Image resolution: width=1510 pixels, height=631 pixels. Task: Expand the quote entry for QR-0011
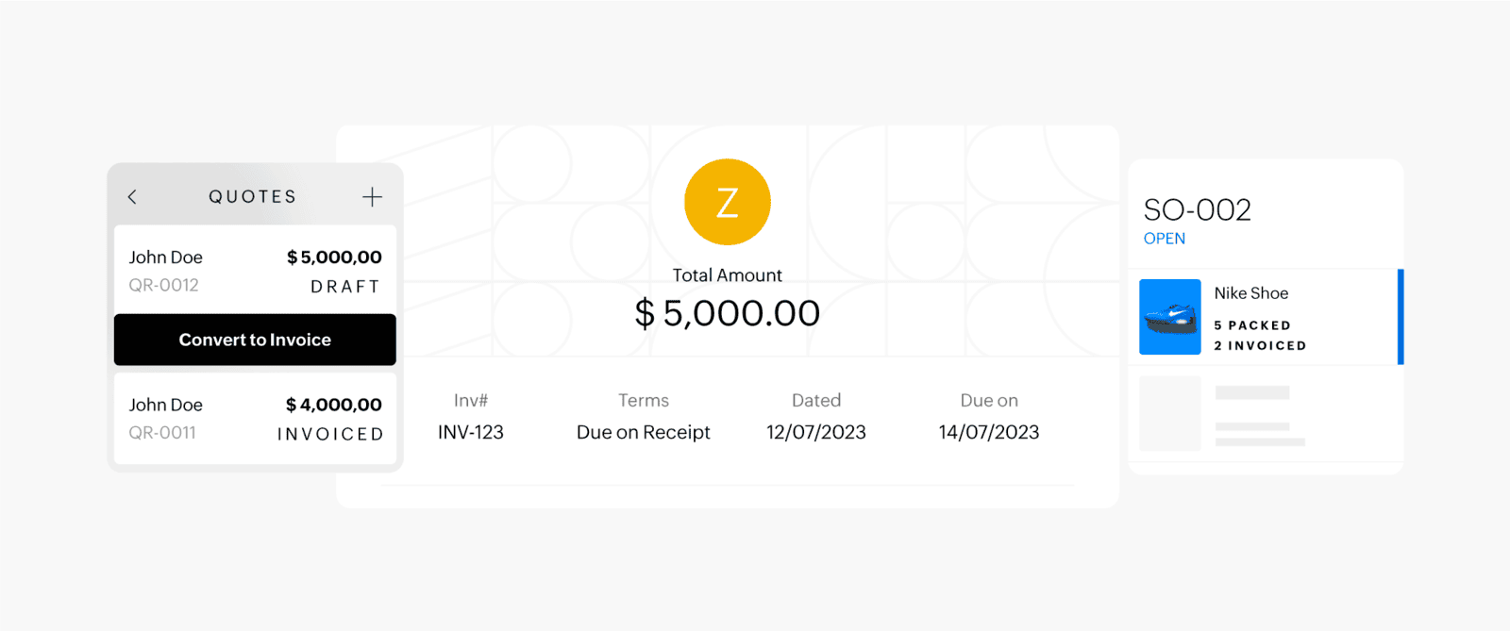pos(255,419)
